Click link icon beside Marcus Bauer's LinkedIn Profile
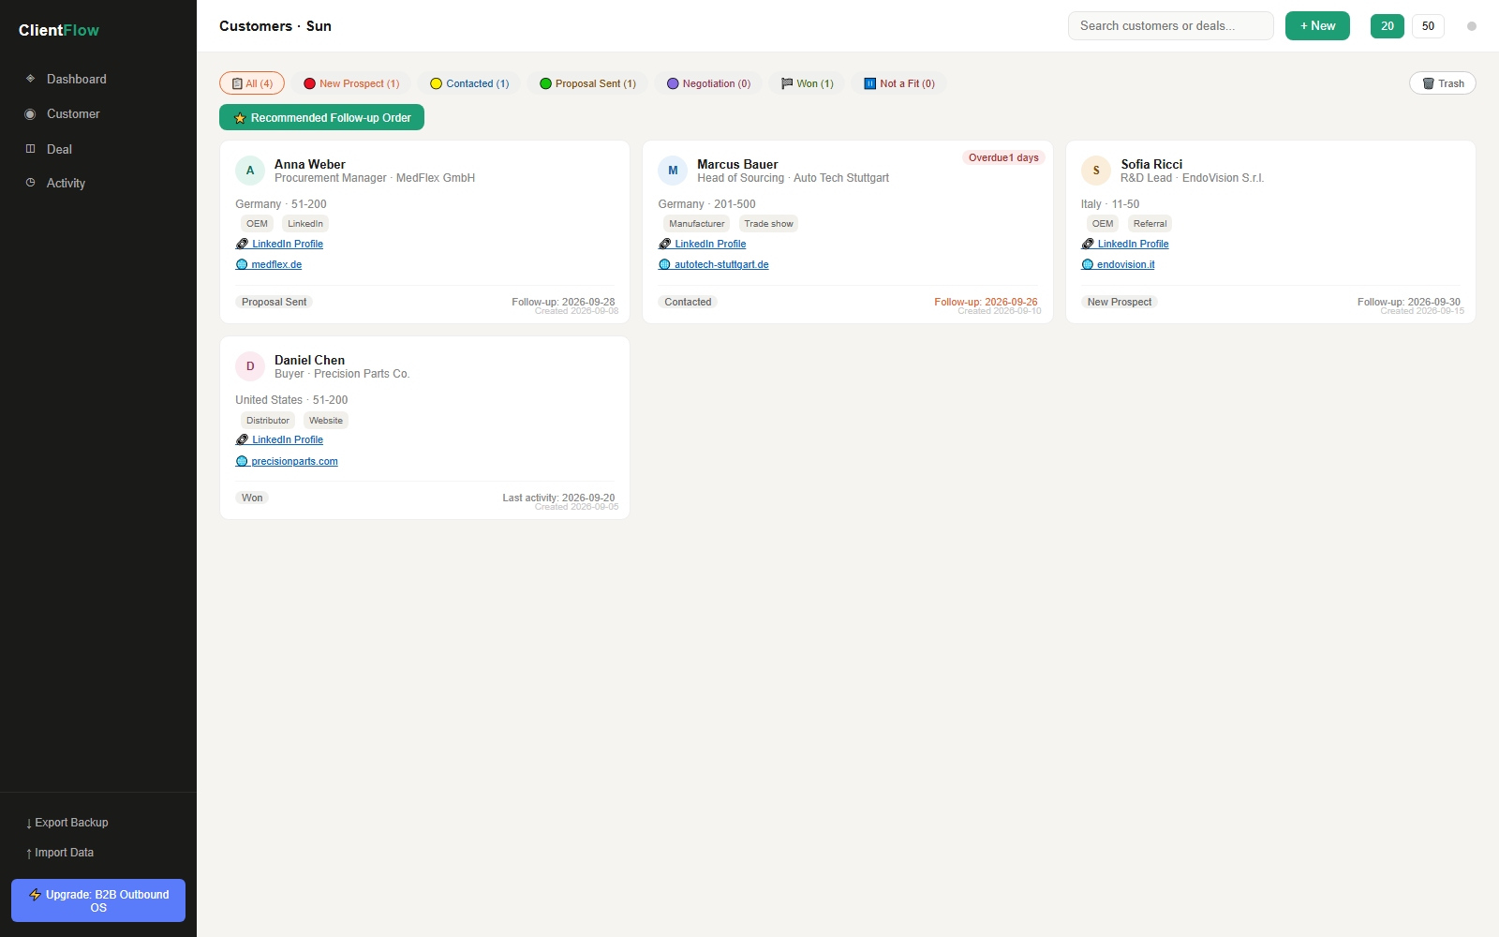The image size is (1499, 937). tap(665, 244)
